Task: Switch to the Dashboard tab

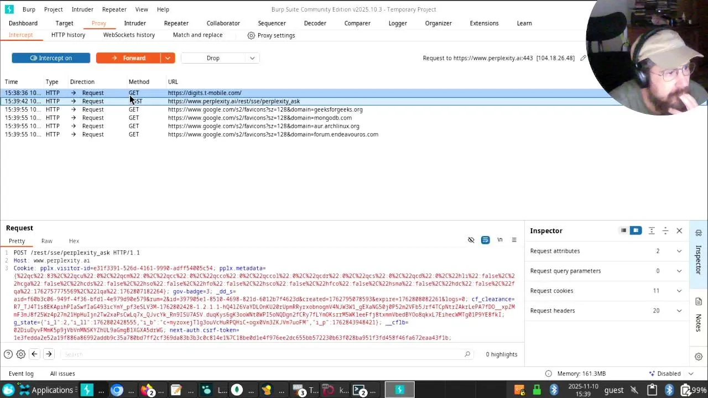Action: point(23,23)
